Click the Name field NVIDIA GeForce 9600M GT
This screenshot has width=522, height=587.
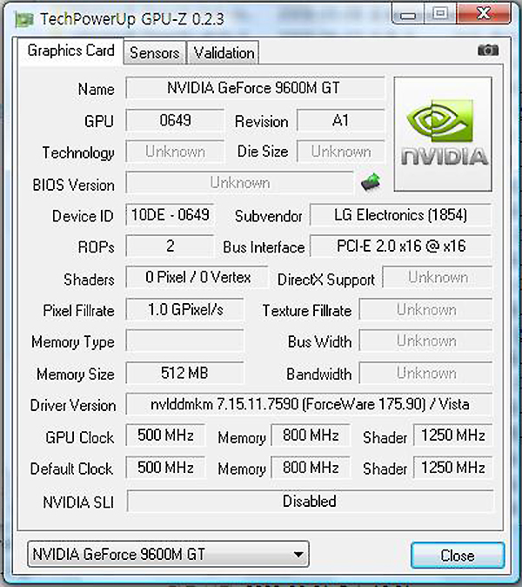[x=255, y=88]
